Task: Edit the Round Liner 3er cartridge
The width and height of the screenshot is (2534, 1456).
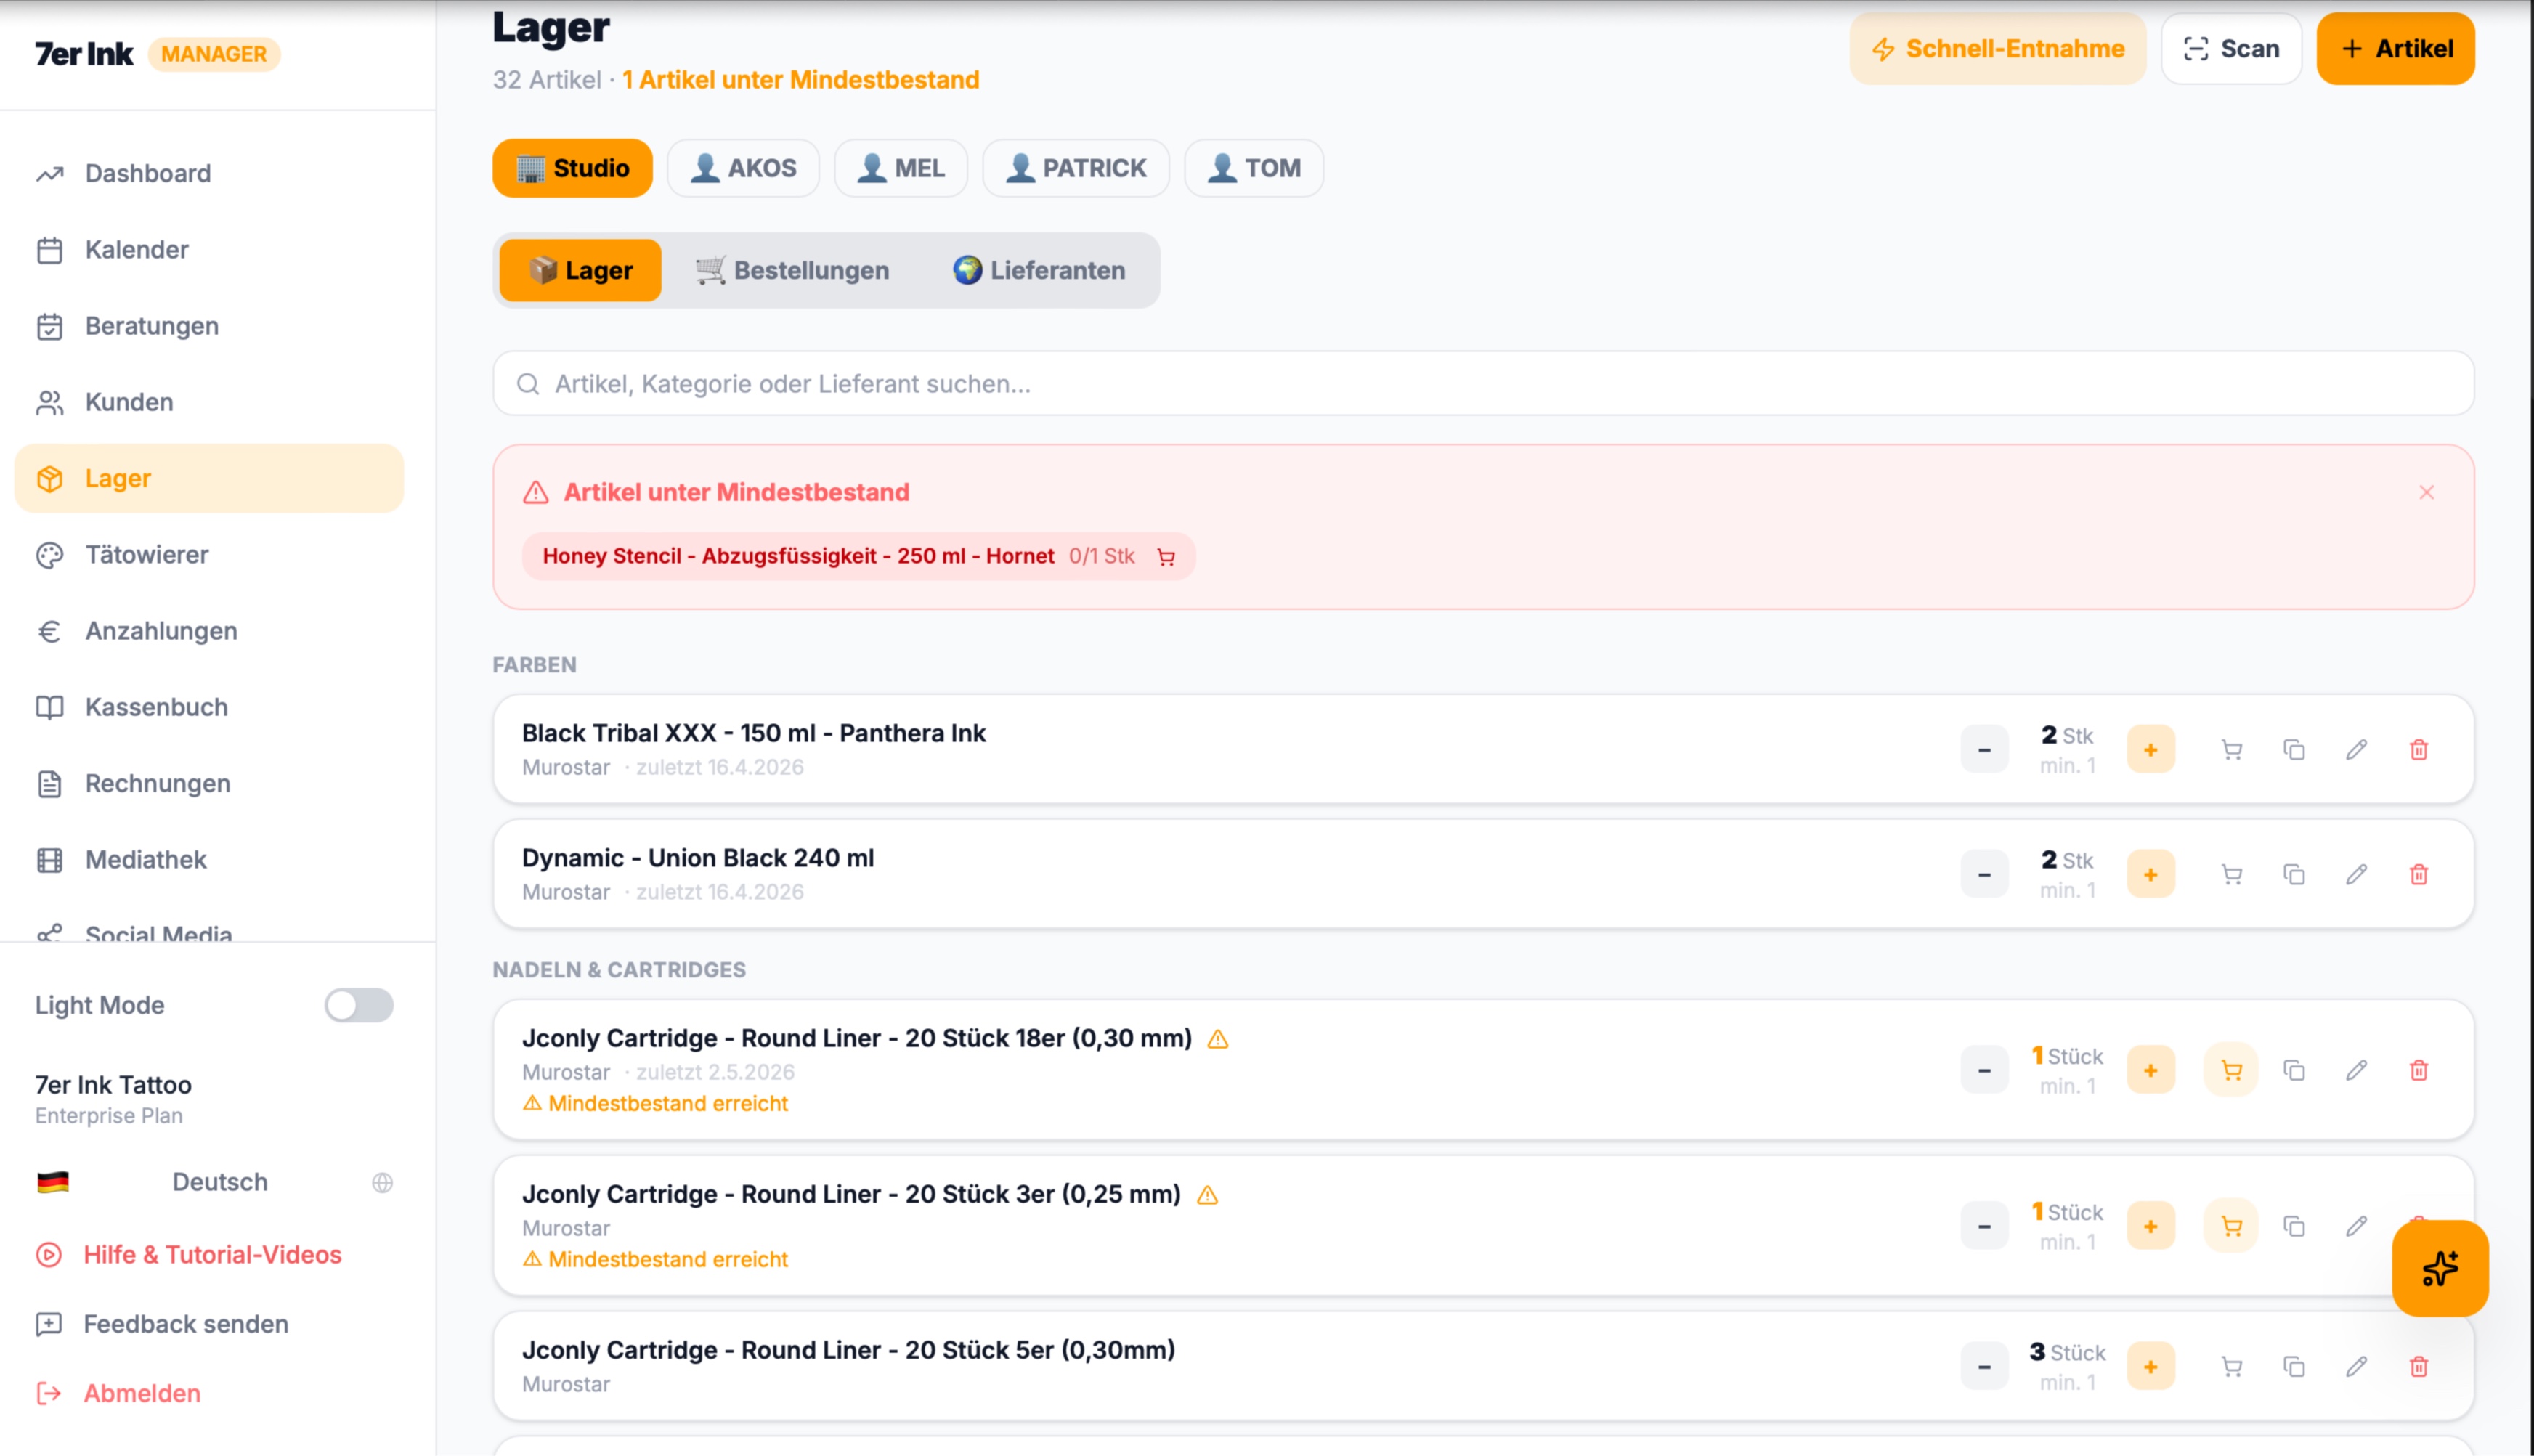Action: tap(2356, 1227)
